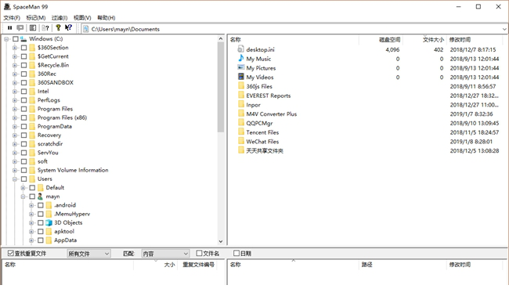
Task: Collapse the Users tree node
Action: pyautogui.click(x=15, y=179)
